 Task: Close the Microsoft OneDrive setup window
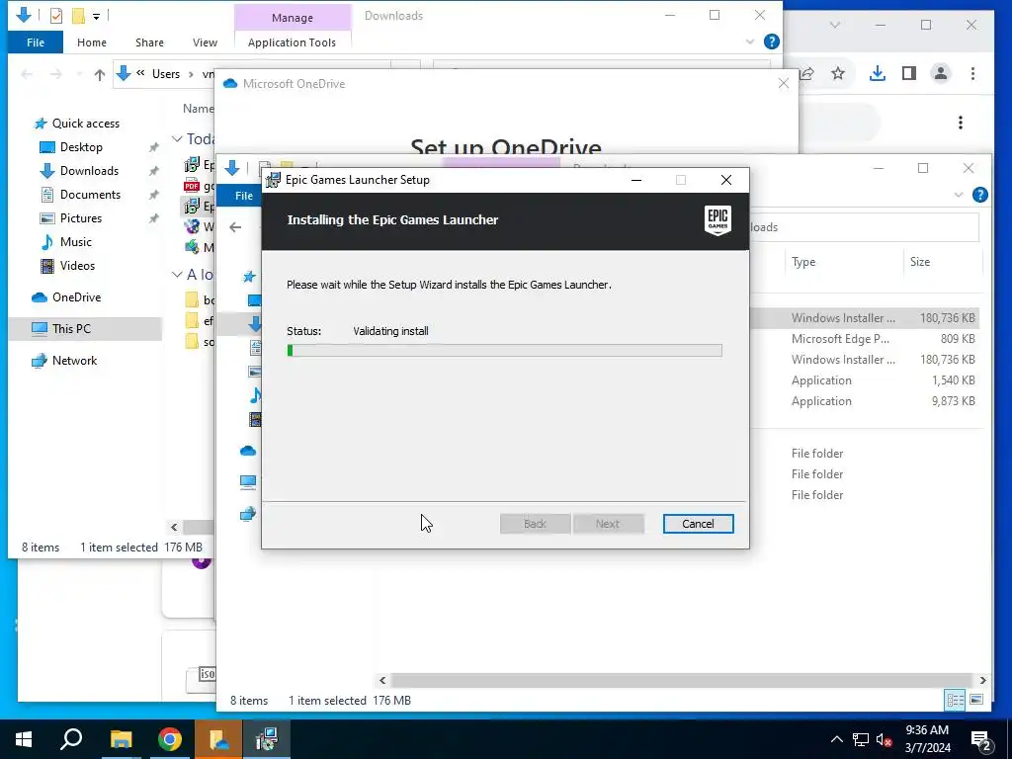tap(784, 83)
